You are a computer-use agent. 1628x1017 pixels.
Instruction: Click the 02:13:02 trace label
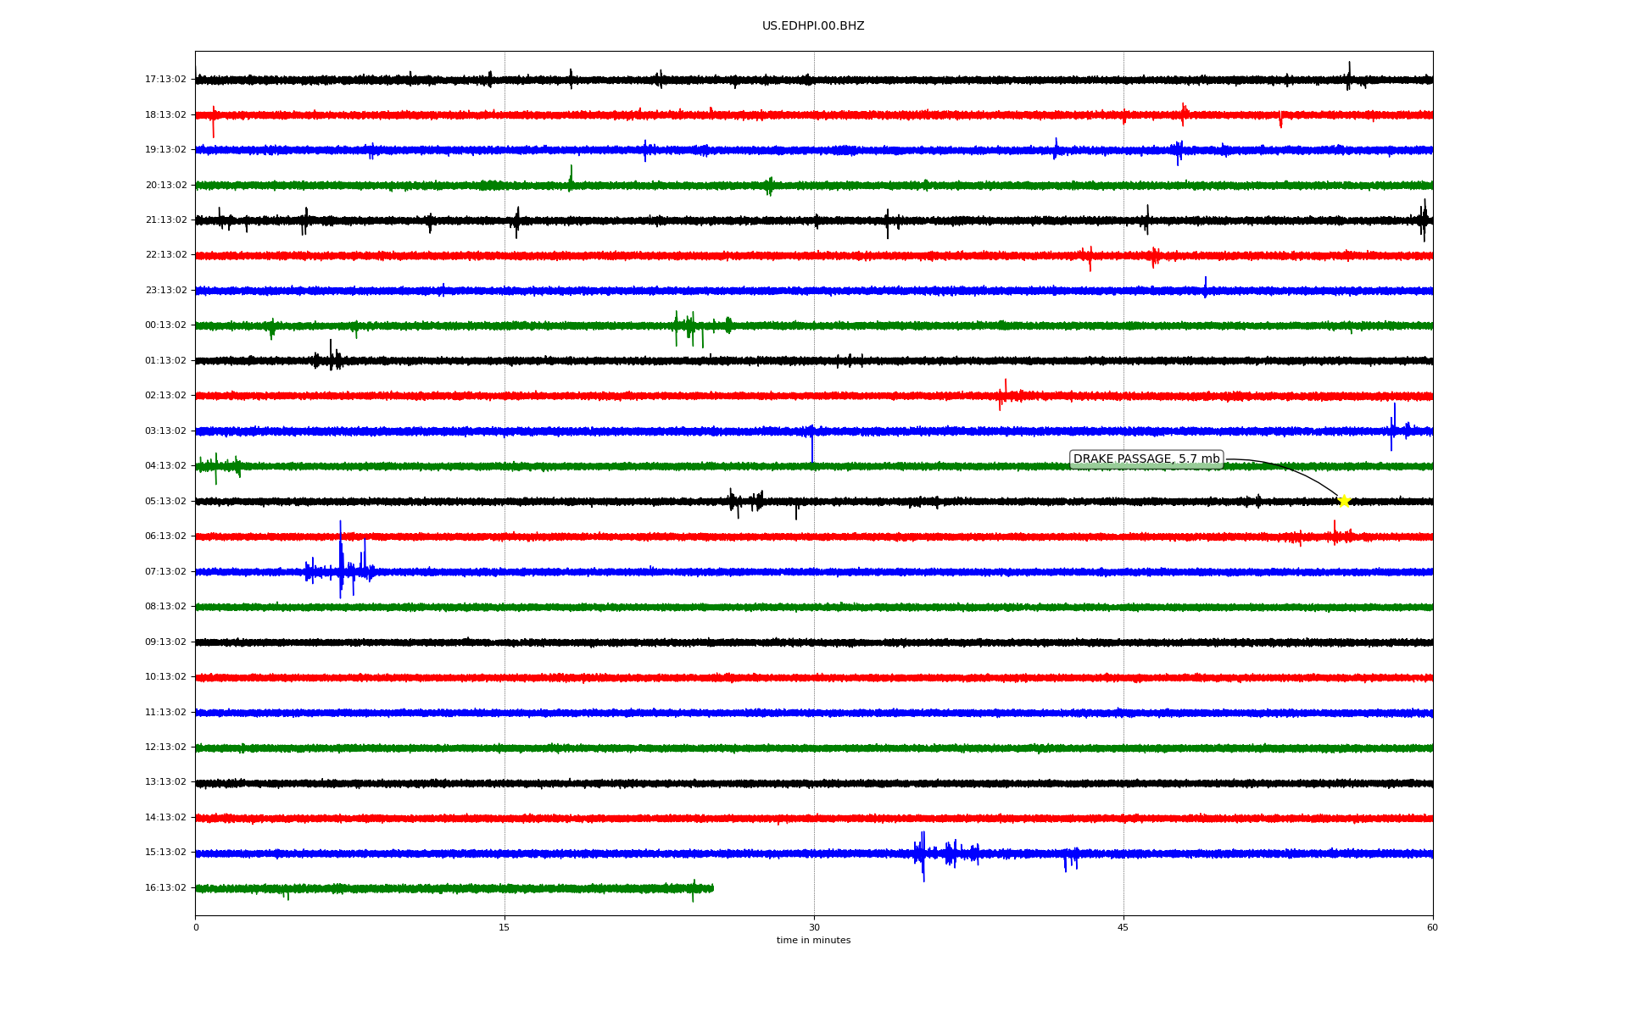(x=165, y=396)
